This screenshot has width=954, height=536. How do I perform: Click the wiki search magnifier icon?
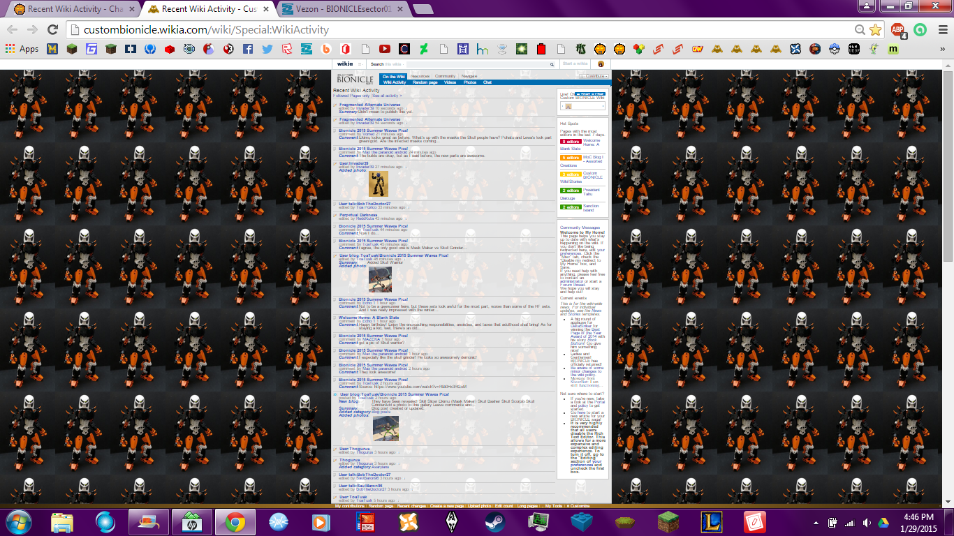coord(552,64)
